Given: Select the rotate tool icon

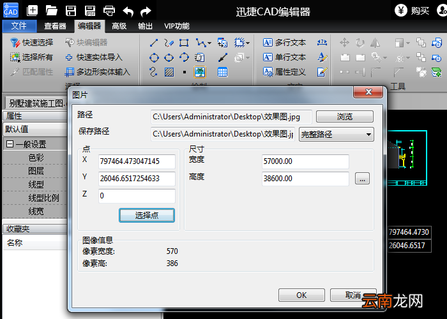Looking at the screenshot, I should pos(360,43).
